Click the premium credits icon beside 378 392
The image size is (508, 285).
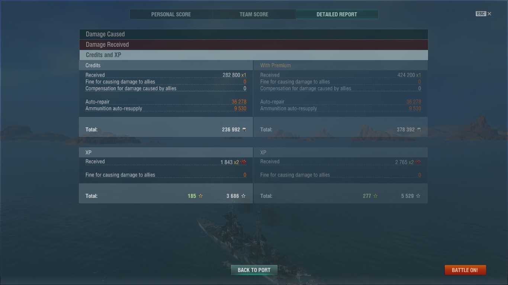[x=419, y=130]
